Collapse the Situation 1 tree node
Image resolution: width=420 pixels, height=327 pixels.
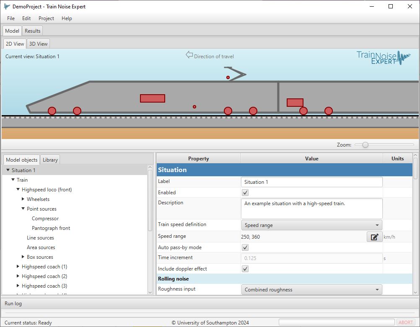[x=8, y=170]
